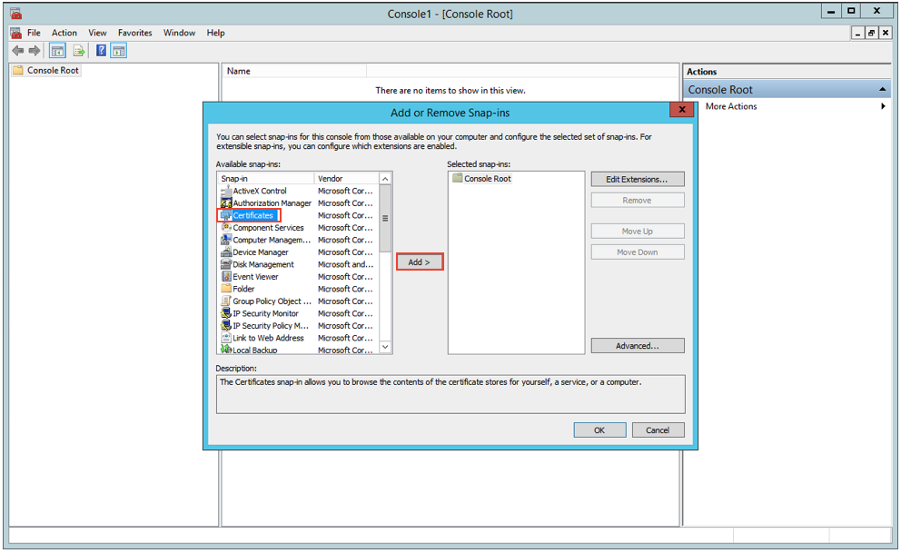
Task: Click the Back arrow toolbar icon
Action: click(x=18, y=51)
